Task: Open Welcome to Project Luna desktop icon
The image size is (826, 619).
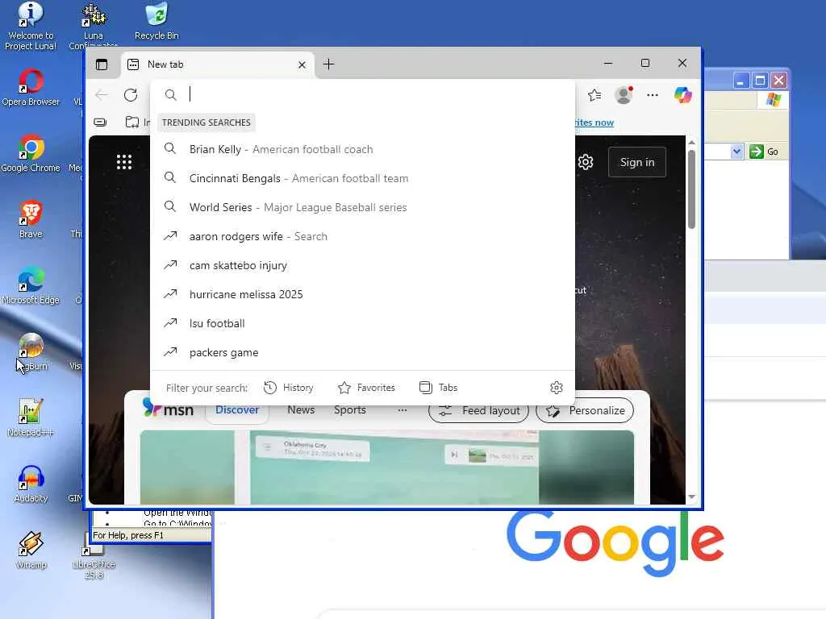Action: pos(31,27)
